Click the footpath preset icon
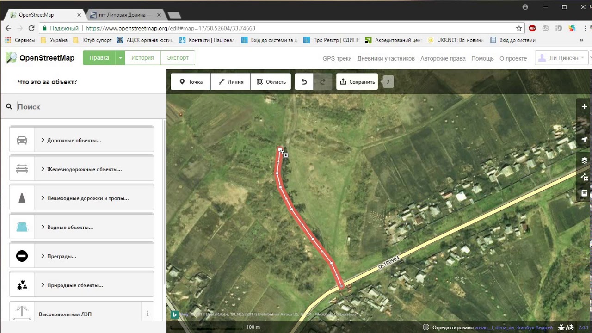The width and height of the screenshot is (592, 333). (x=22, y=198)
